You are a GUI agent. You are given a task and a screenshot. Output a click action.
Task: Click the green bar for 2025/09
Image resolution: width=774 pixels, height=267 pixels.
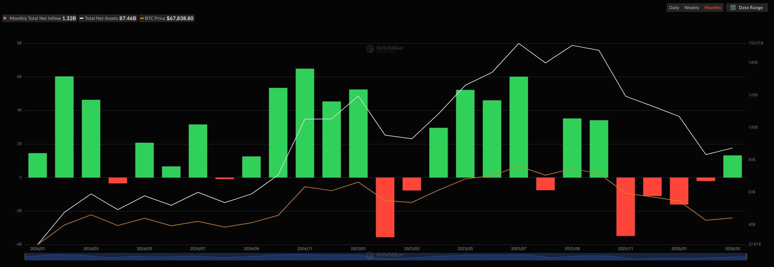click(572, 148)
